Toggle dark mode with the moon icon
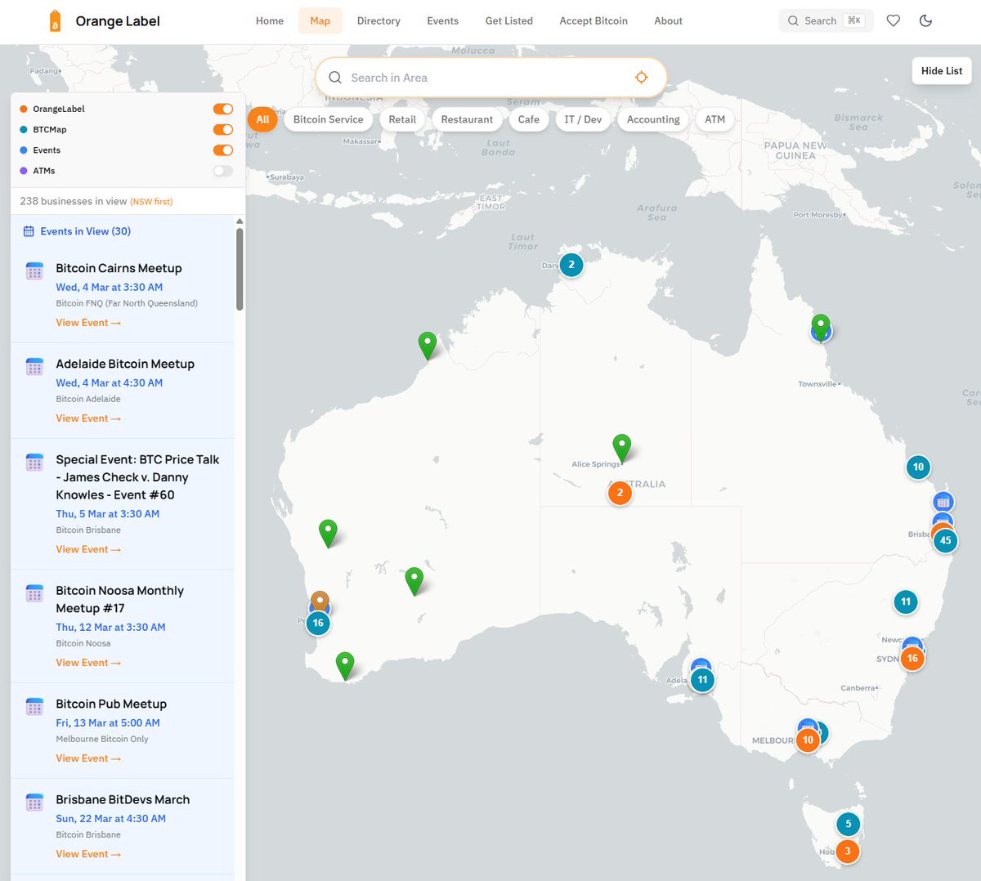This screenshot has height=881, width=981. pos(925,20)
